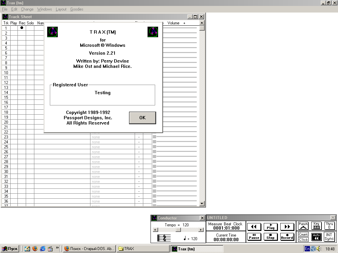Viewport: 338px width, 253px height.
Task: Open the Goodies menu
Action: (77, 9)
